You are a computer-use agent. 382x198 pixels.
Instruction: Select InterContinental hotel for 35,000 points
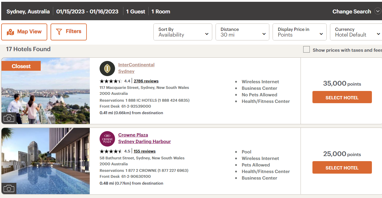pyautogui.click(x=342, y=97)
